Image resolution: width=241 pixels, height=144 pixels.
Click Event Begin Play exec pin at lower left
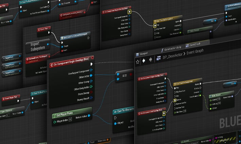point(18,101)
